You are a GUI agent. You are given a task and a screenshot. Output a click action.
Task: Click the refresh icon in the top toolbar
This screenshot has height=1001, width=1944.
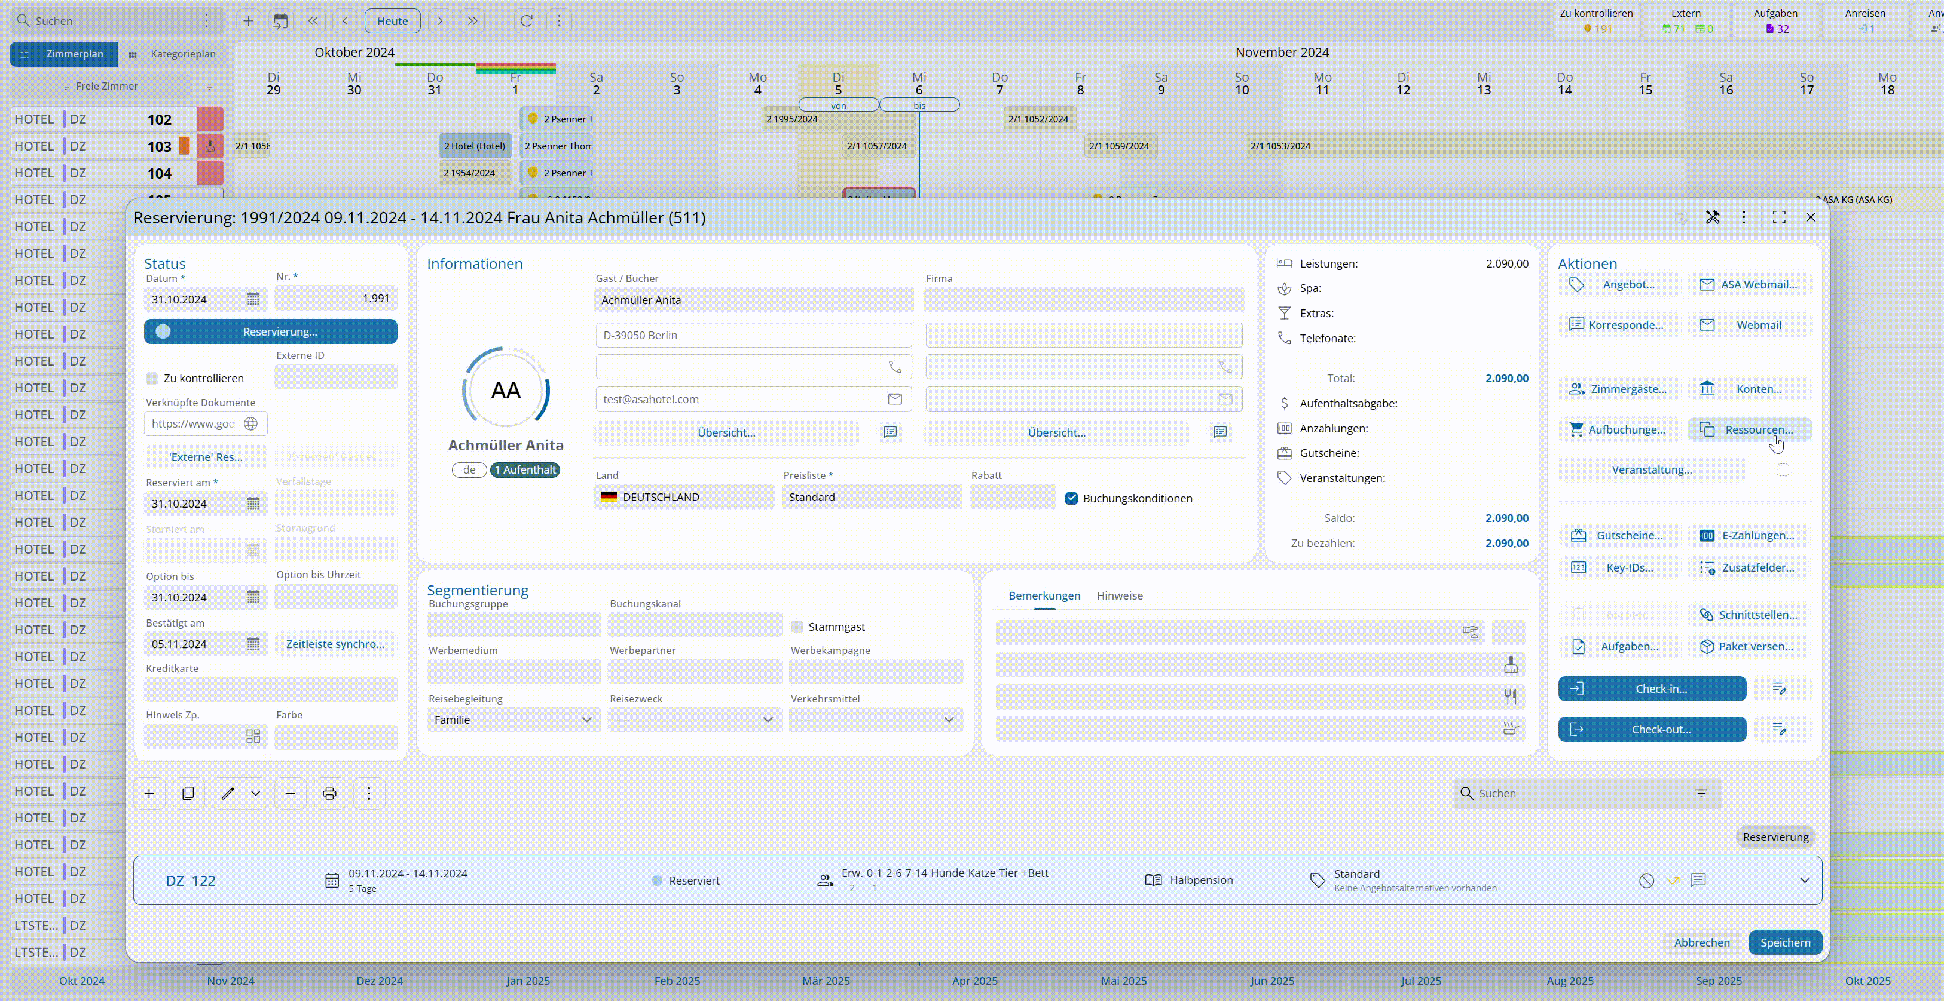pos(527,20)
